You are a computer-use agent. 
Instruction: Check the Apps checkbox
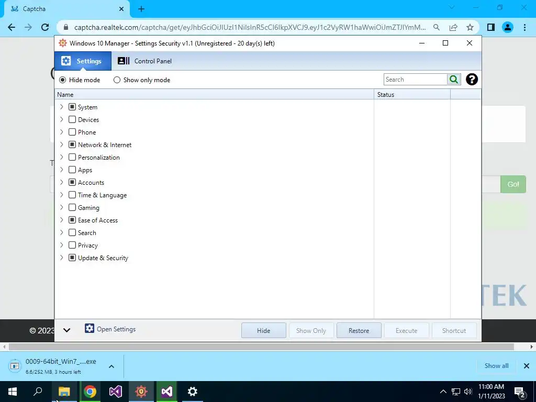click(72, 170)
